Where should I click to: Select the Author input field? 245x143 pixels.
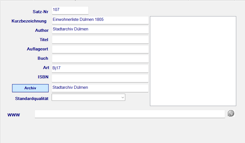pos(100,30)
